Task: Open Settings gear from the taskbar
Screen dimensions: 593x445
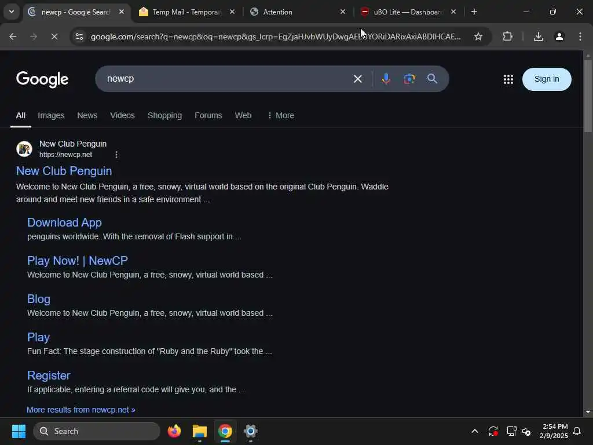Action: click(250, 431)
